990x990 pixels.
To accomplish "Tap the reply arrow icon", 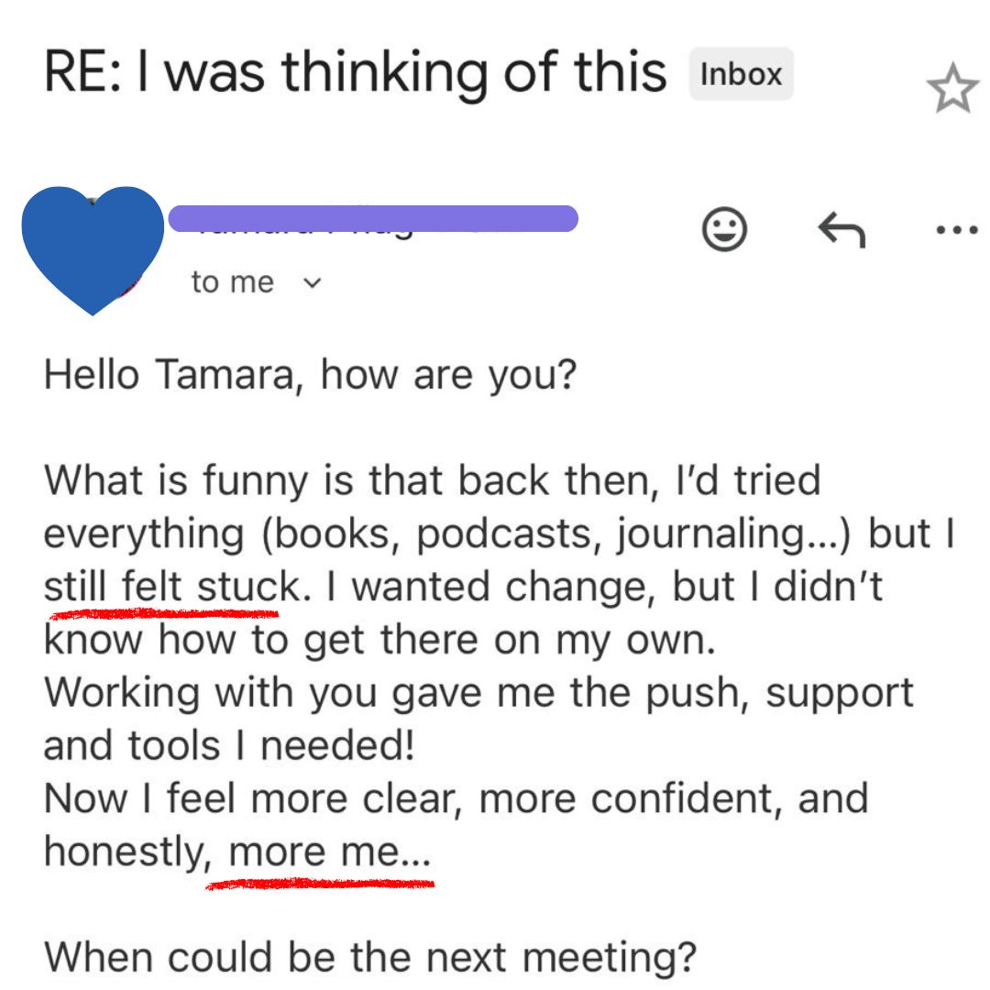I will 841,230.
